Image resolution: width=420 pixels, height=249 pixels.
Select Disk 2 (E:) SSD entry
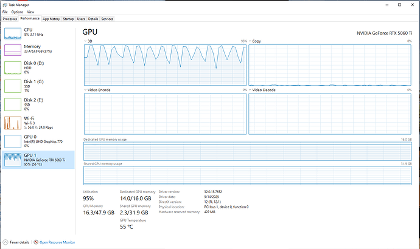[38, 104]
